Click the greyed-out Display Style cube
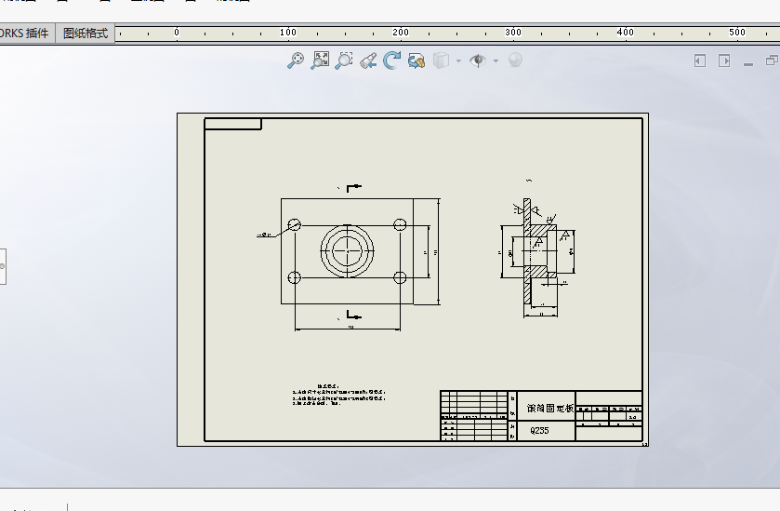 pyautogui.click(x=441, y=61)
